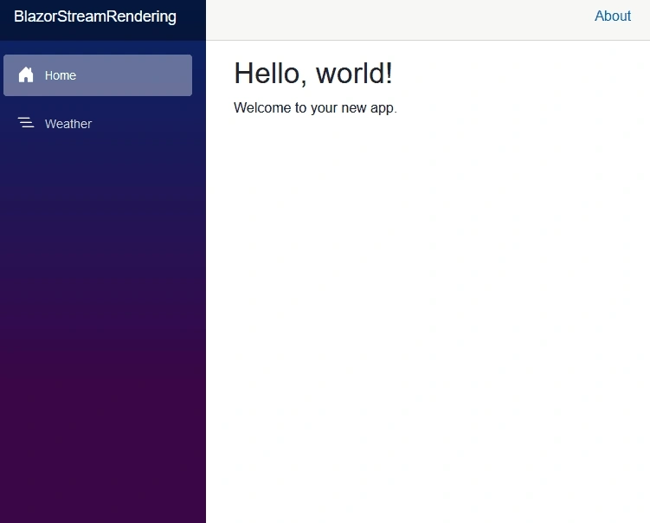
Task: Click the list icon beside Weather
Action: [26, 123]
